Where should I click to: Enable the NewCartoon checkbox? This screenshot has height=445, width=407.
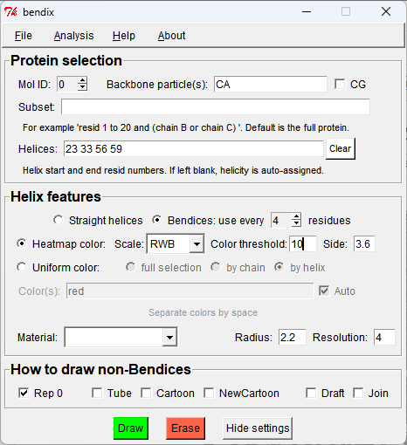click(x=209, y=393)
